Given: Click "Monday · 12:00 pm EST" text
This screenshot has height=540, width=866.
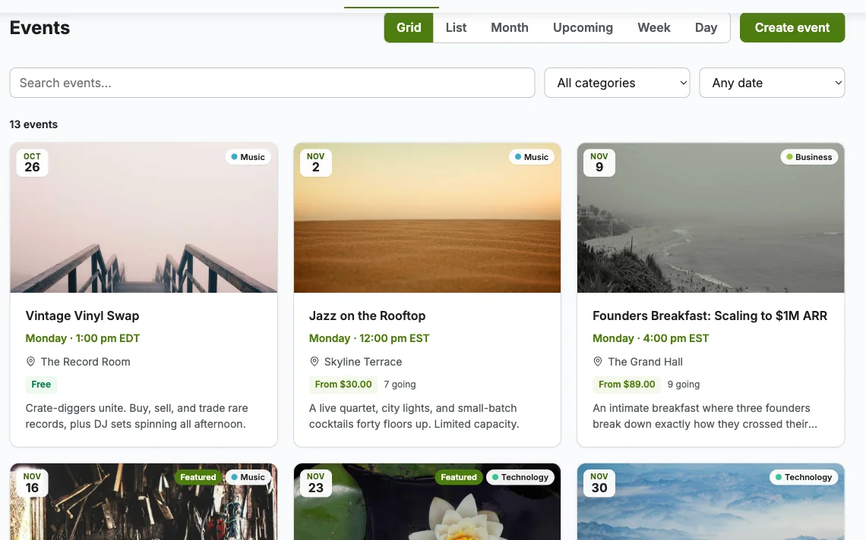Looking at the screenshot, I should pyautogui.click(x=369, y=338).
